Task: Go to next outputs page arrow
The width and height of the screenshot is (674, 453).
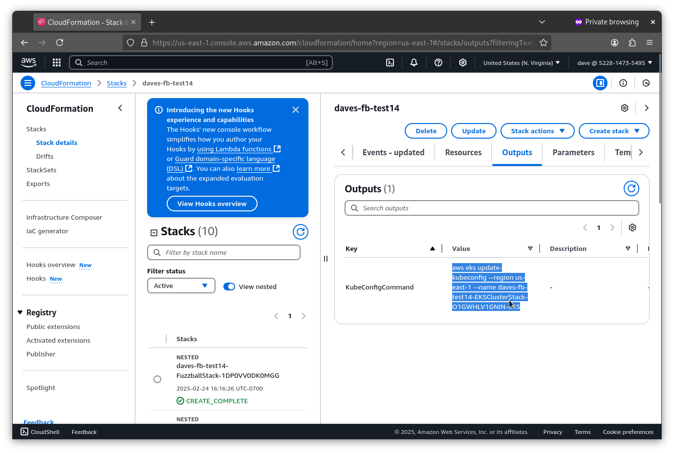Action: pos(612,227)
